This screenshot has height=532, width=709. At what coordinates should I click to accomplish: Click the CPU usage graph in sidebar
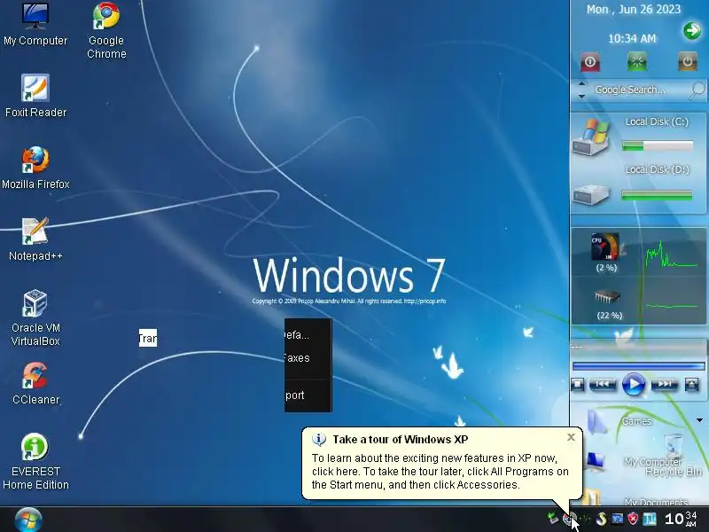pos(672,254)
